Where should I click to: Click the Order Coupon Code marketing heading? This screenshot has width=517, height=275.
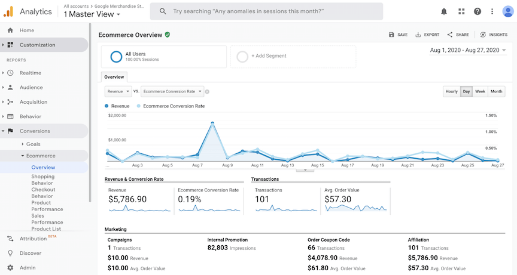[329, 240]
